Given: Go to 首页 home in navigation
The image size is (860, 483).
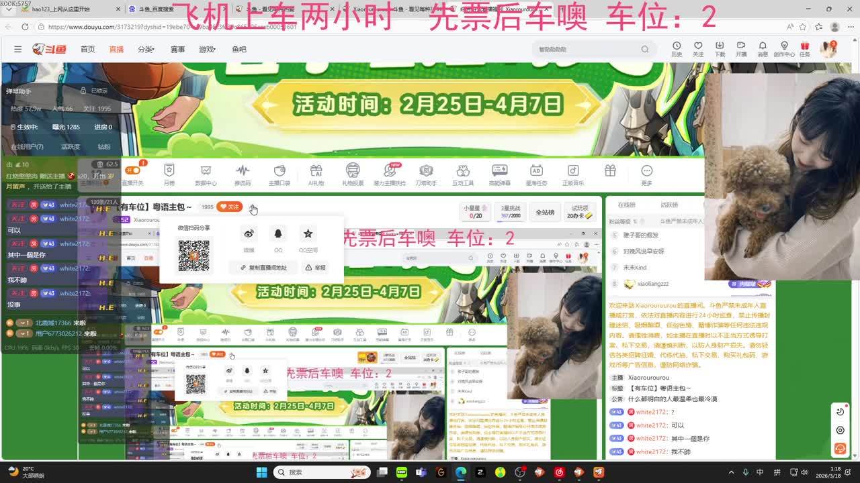Looking at the screenshot, I should [x=87, y=49].
